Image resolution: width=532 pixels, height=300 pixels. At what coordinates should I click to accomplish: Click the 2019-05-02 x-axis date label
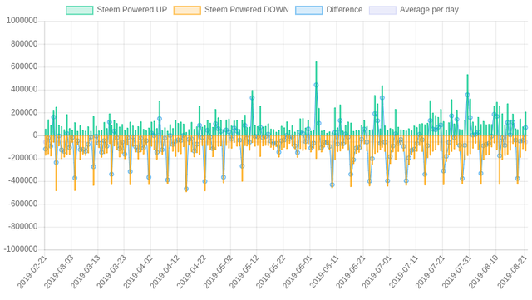(x=217, y=273)
